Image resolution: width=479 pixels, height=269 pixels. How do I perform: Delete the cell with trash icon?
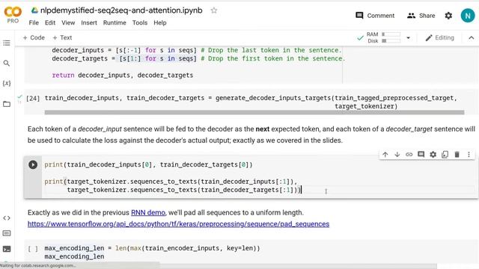(x=457, y=155)
